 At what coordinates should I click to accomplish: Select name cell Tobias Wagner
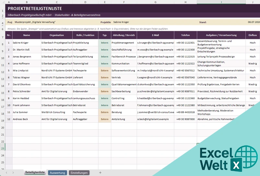[x=27, y=77]
